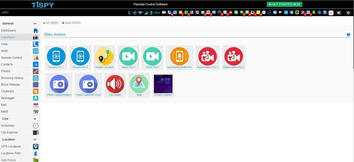Open Telegram icon in top bar
The height and width of the screenshot is (162, 354).
(x=292, y=12)
